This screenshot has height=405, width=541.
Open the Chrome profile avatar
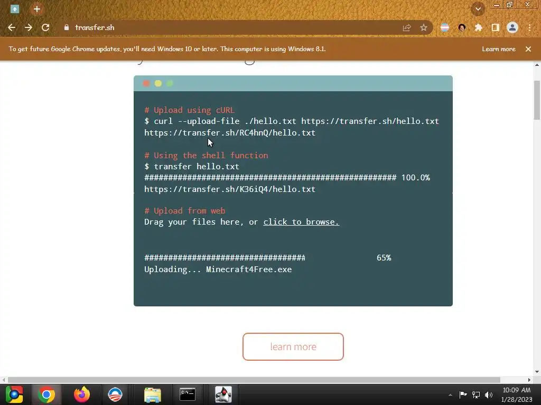[x=512, y=27]
